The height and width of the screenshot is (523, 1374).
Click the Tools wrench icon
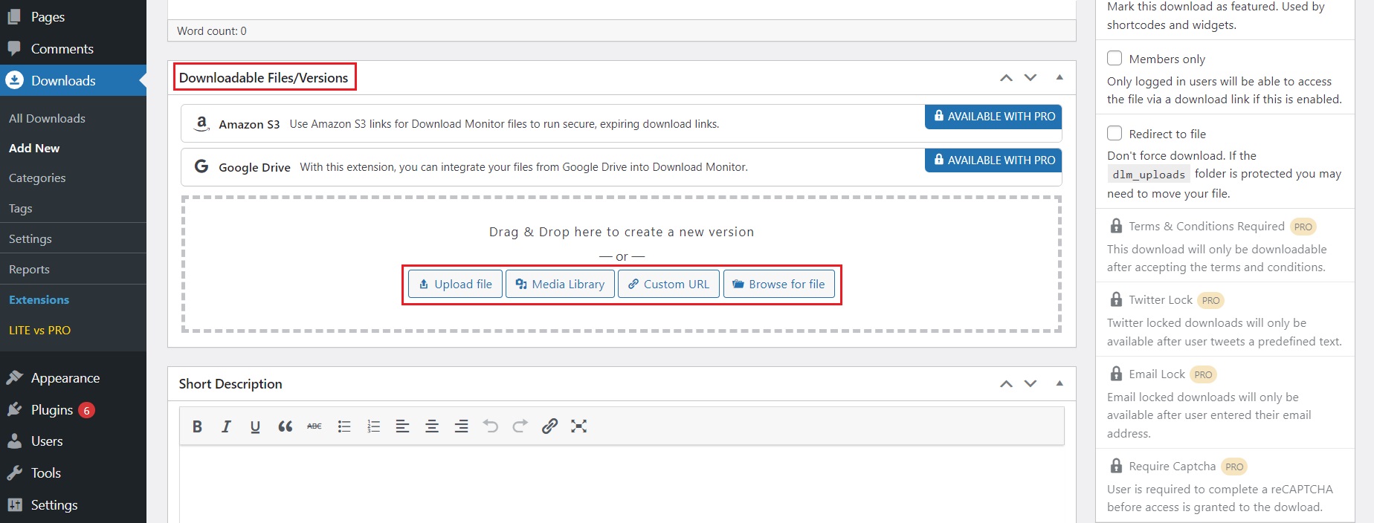(14, 472)
